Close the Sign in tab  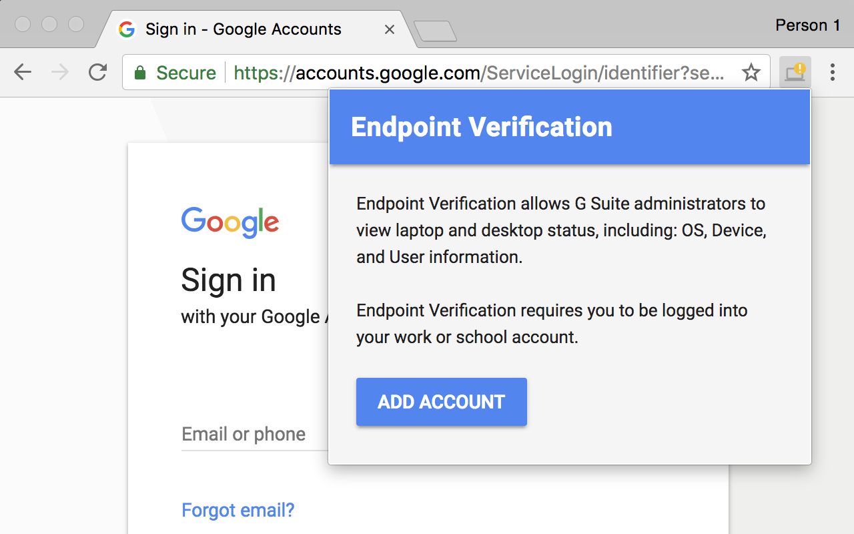pos(389,29)
